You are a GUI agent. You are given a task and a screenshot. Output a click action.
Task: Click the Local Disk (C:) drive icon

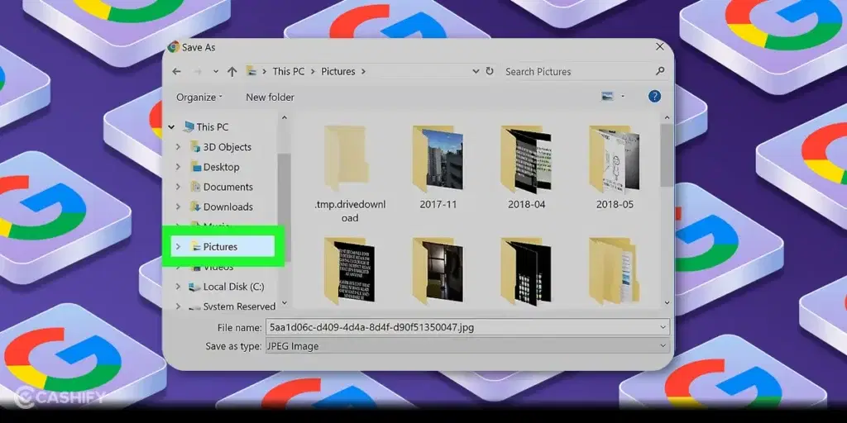[194, 287]
